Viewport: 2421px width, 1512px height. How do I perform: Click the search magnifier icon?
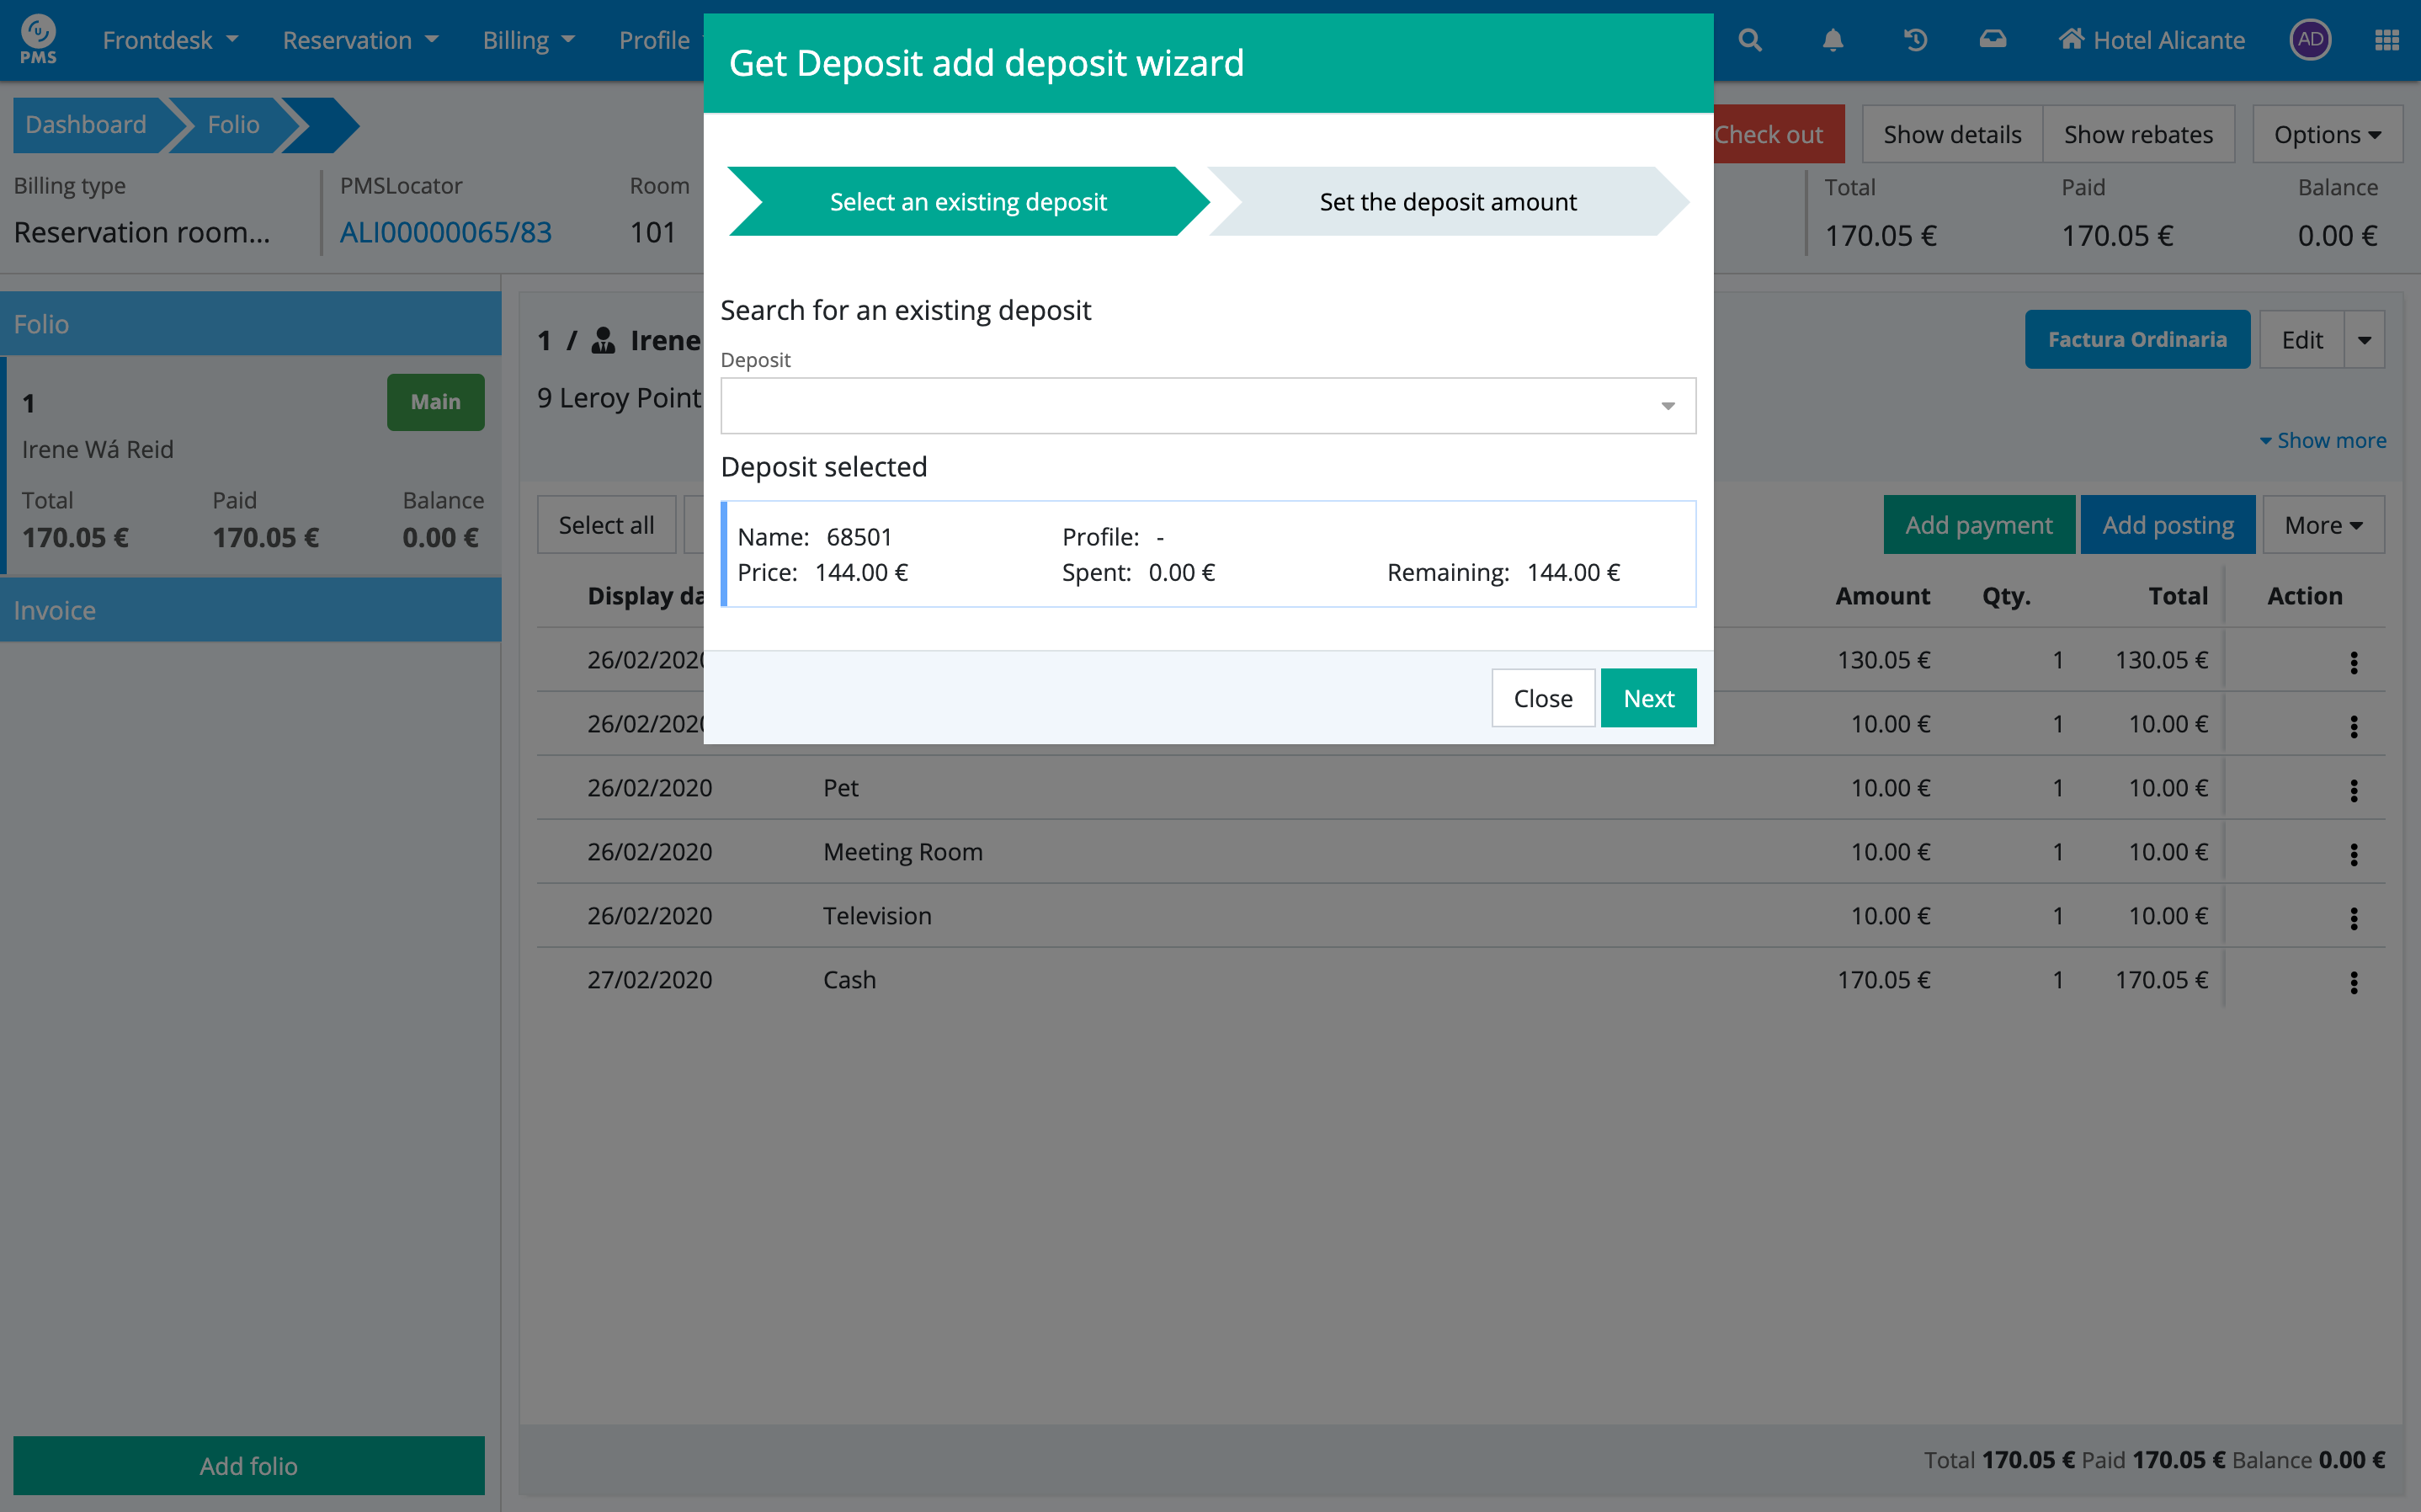tap(1749, 40)
